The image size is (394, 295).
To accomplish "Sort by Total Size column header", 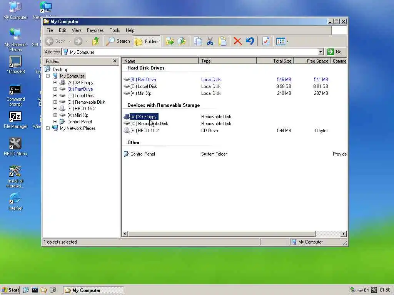I will (x=275, y=61).
